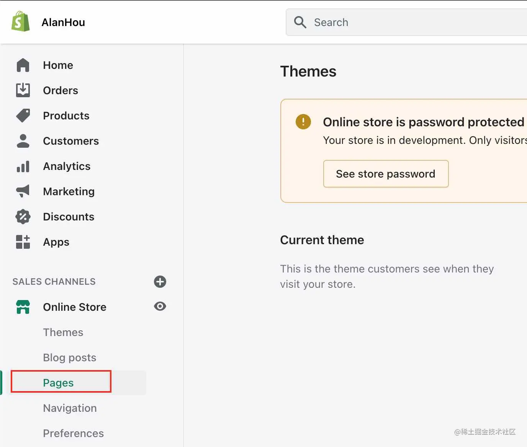Click the AlanHou store name
Screen dimensions: 527x447
click(63, 22)
